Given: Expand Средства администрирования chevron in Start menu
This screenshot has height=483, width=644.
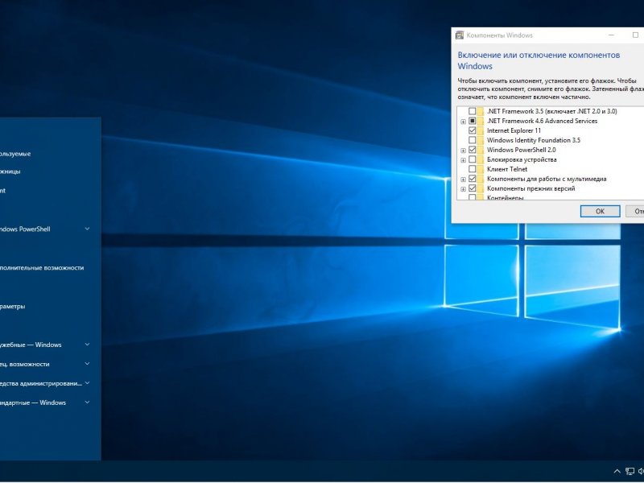Looking at the screenshot, I should click(x=87, y=383).
